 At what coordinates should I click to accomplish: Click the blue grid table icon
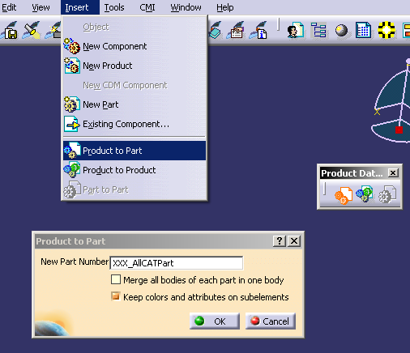pyautogui.click(x=363, y=30)
